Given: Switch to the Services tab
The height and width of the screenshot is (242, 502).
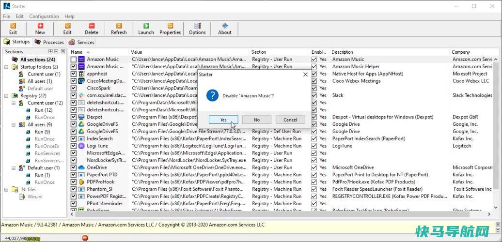Looking at the screenshot, I should 81,42.
